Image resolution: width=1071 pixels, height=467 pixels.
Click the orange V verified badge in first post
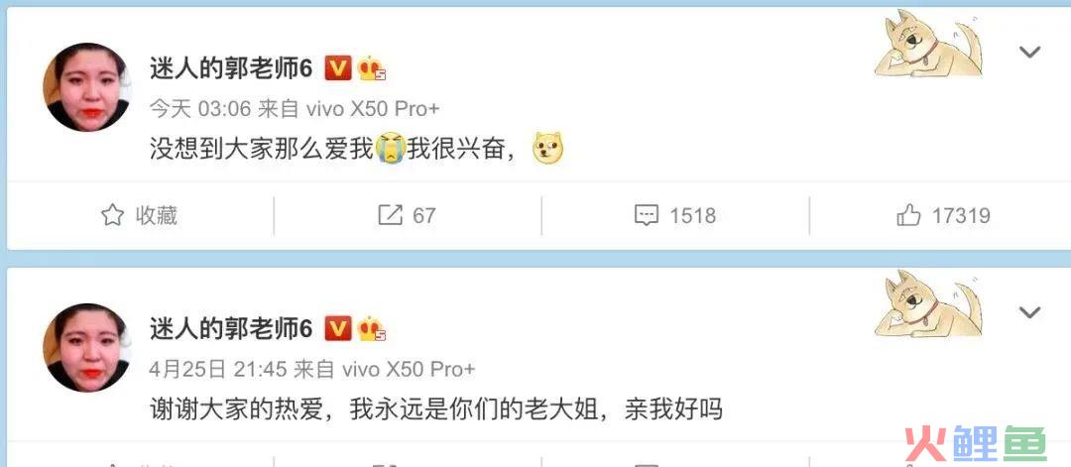pos(337,67)
